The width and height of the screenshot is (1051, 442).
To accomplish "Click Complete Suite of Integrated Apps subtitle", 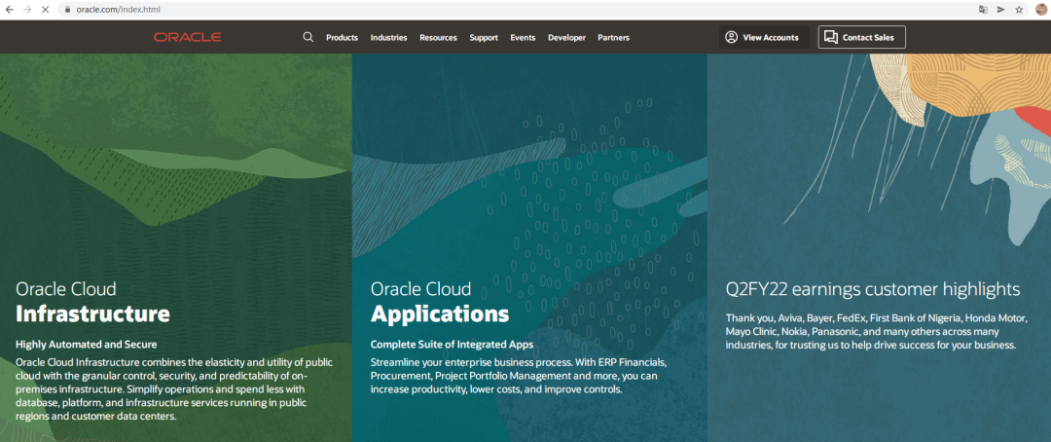I will [x=452, y=345].
